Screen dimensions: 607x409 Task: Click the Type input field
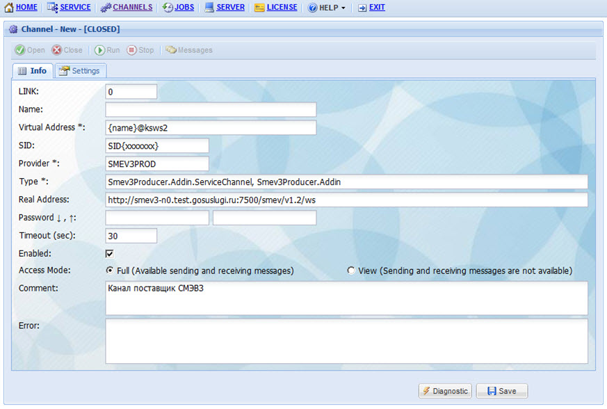346,182
